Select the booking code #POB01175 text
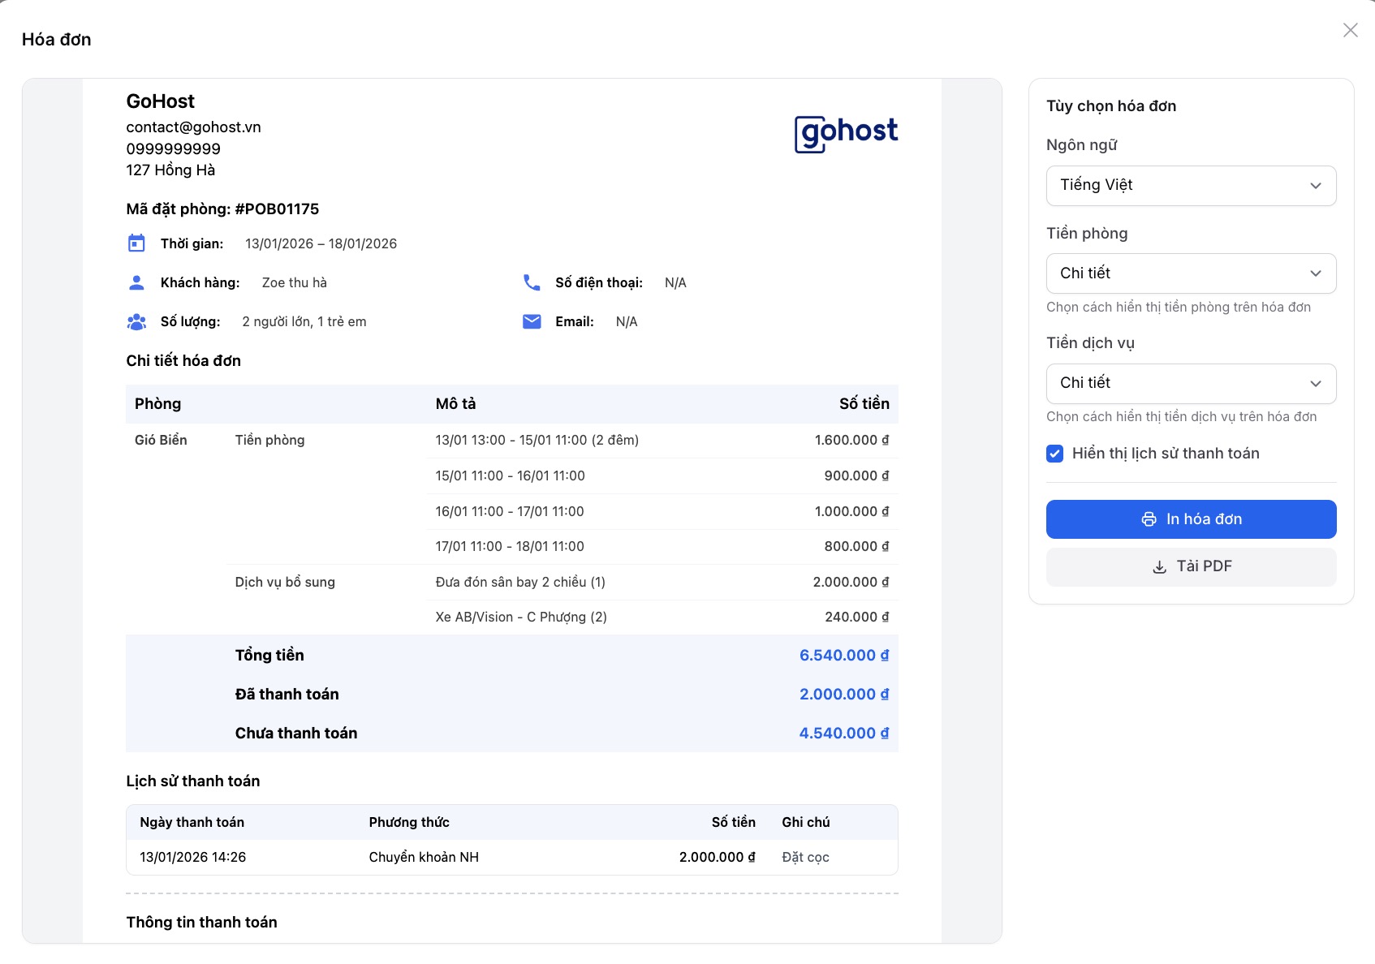Viewport: 1375px width, 964px height. [x=277, y=209]
